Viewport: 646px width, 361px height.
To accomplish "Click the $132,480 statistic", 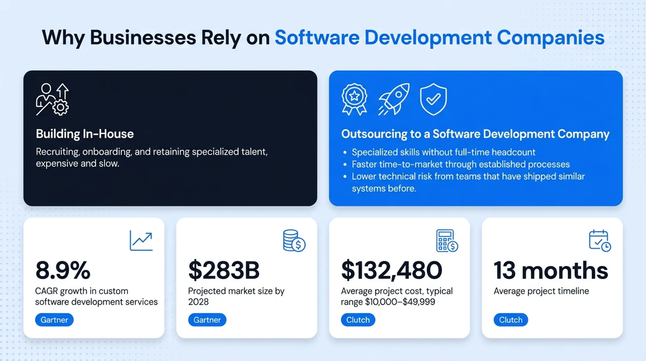I will pos(391,270).
